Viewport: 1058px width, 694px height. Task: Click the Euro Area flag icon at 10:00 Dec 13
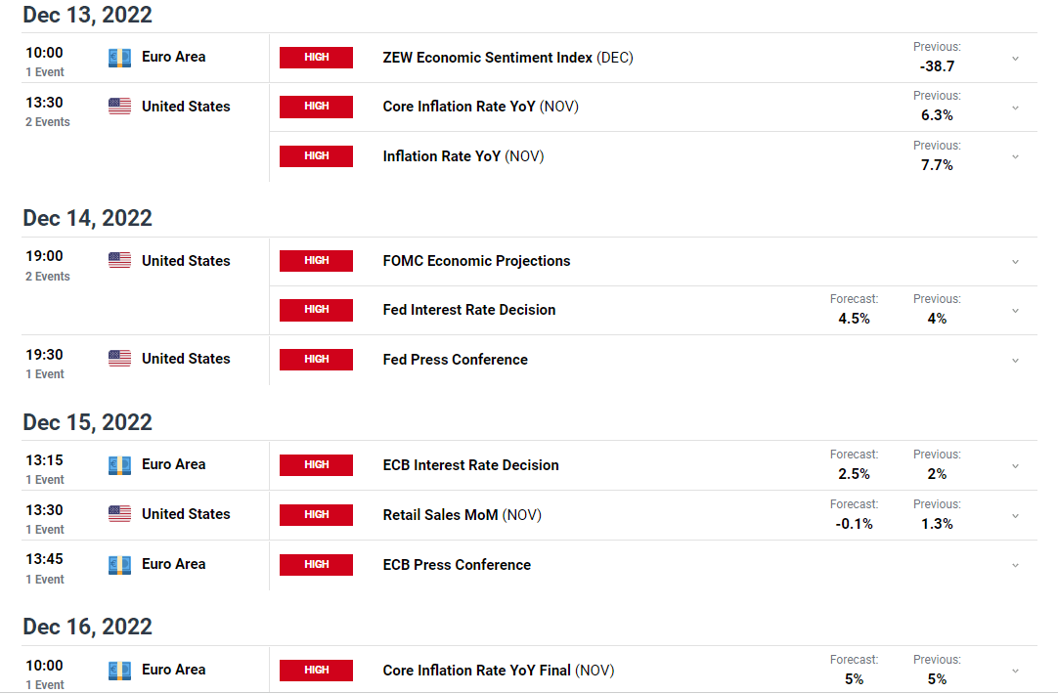click(x=119, y=58)
